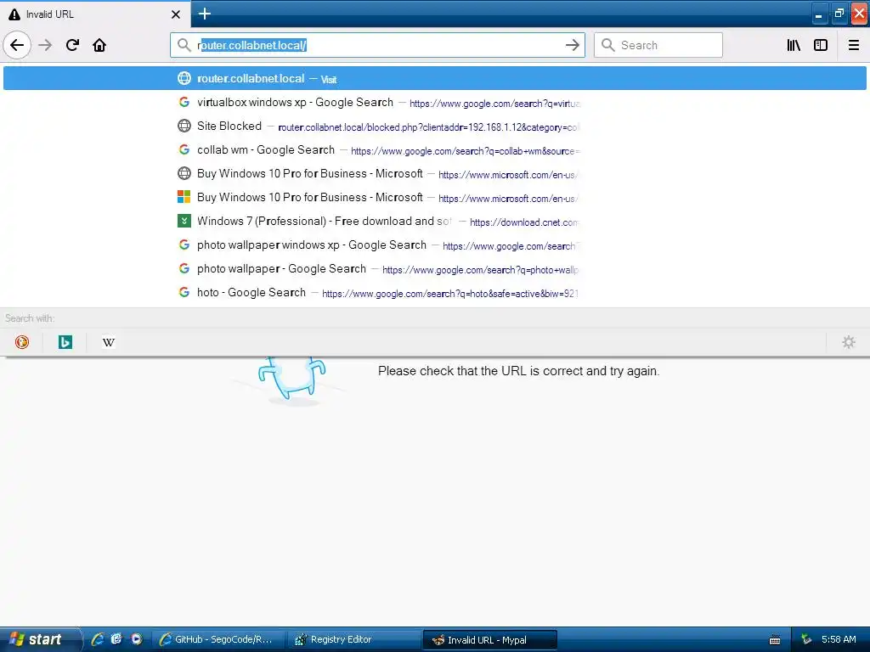Click the 5:58 AM clock
Image resolution: width=870 pixels, height=652 pixels.
pos(839,639)
